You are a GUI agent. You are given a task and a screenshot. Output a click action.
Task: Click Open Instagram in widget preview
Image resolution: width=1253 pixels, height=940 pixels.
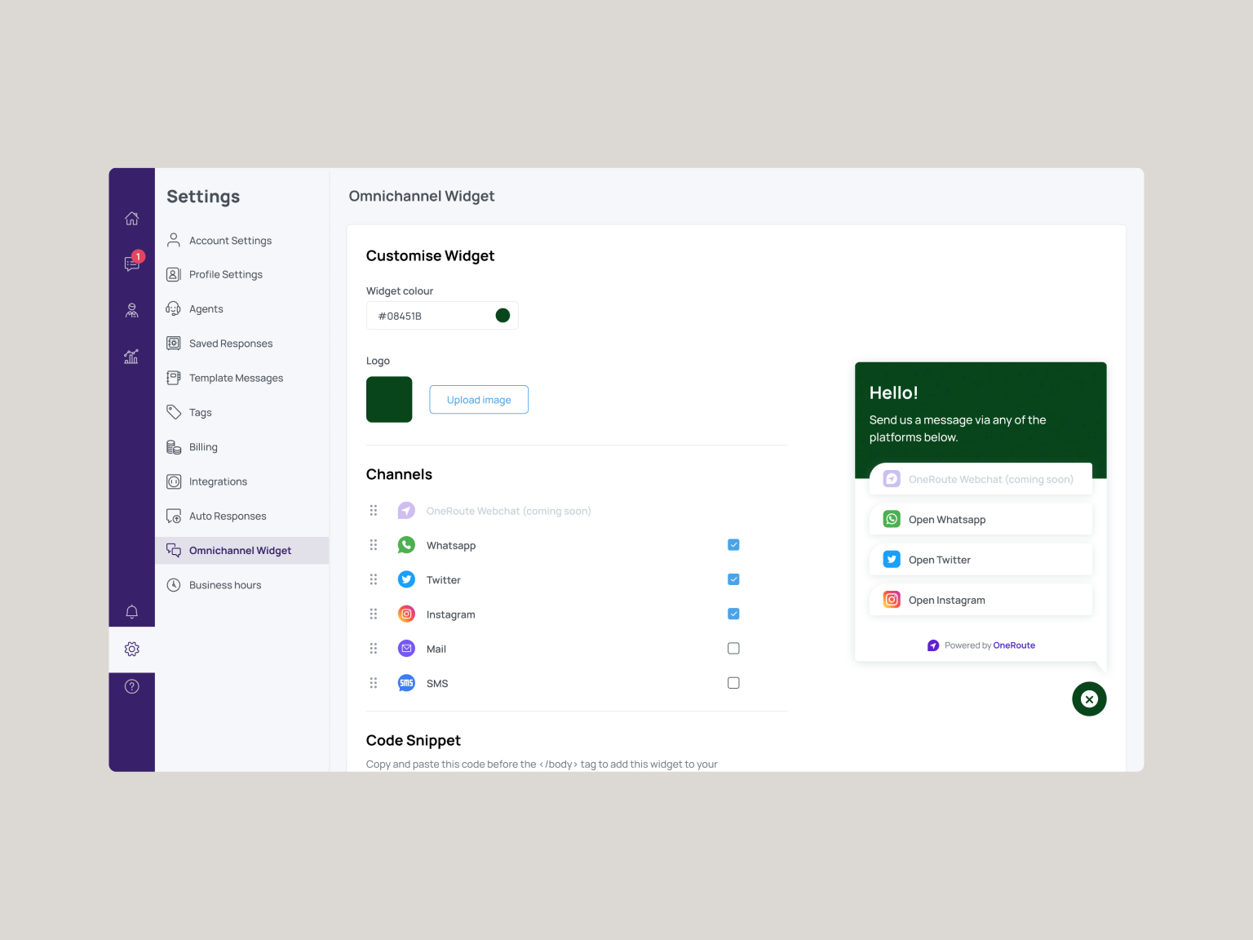click(x=981, y=600)
